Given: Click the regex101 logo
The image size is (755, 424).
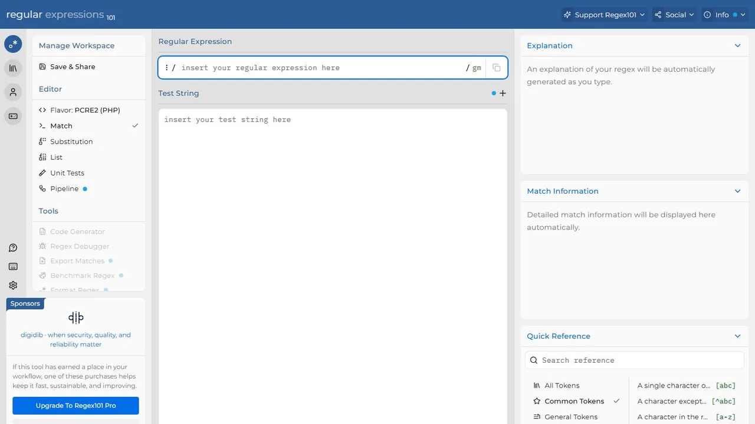Looking at the screenshot, I should click(x=60, y=15).
